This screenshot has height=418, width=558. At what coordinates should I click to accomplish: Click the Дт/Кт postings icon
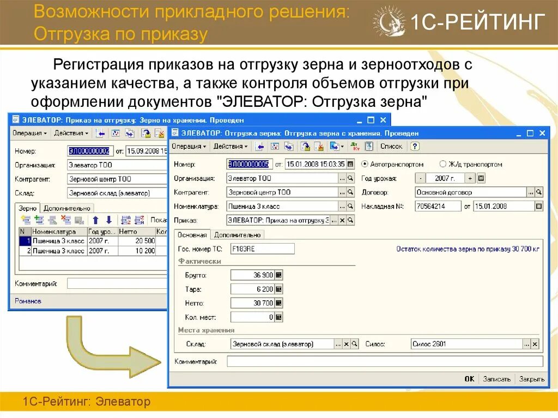pos(355,147)
